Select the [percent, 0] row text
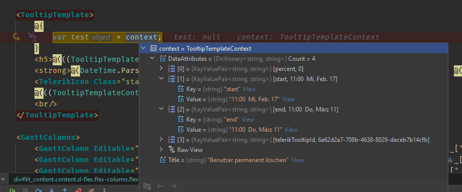Image resolution: width=462 pixels, height=192 pixels. pos(288,68)
